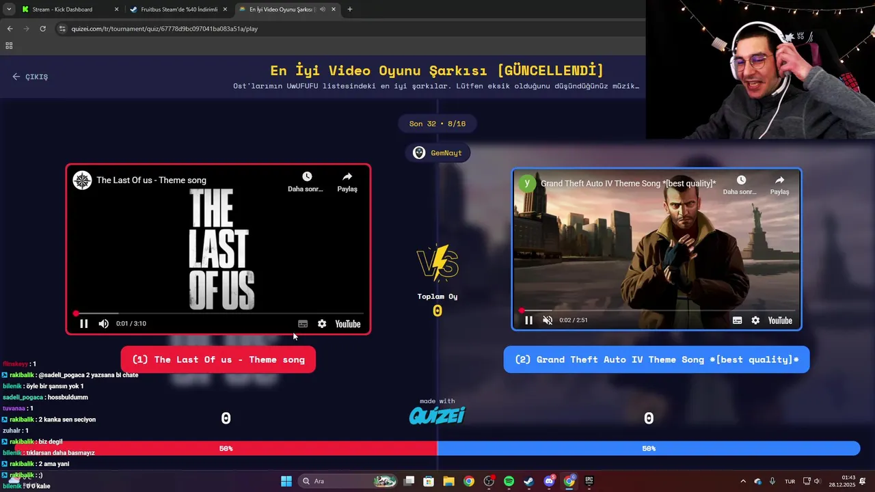Close the Fruitbus Steam tab
The image size is (875, 492).
pos(225,10)
